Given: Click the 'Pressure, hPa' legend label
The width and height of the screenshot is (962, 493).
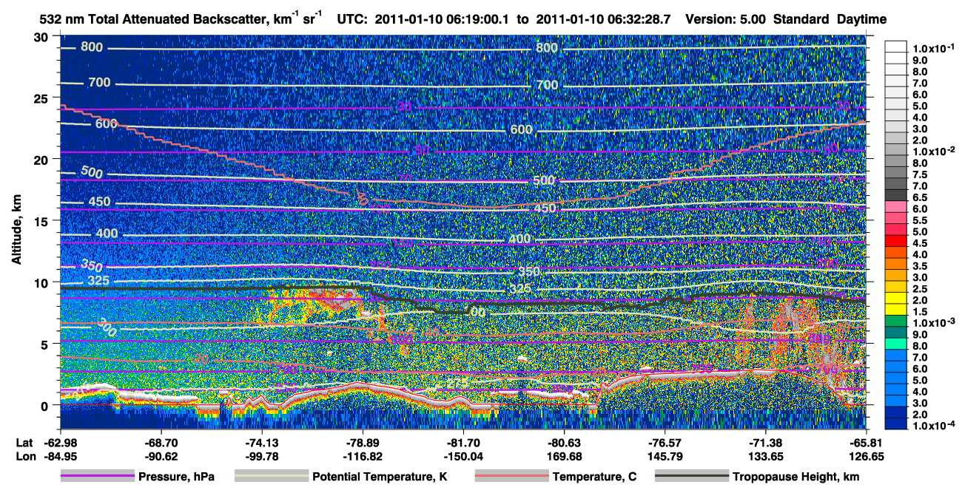Looking at the screenshot, I should pos(176,477).
